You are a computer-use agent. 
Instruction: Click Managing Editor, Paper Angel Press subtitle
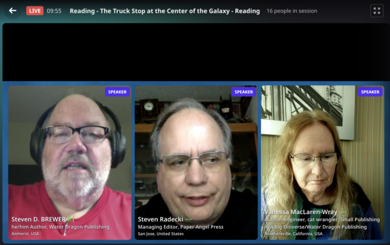[180, 227]
